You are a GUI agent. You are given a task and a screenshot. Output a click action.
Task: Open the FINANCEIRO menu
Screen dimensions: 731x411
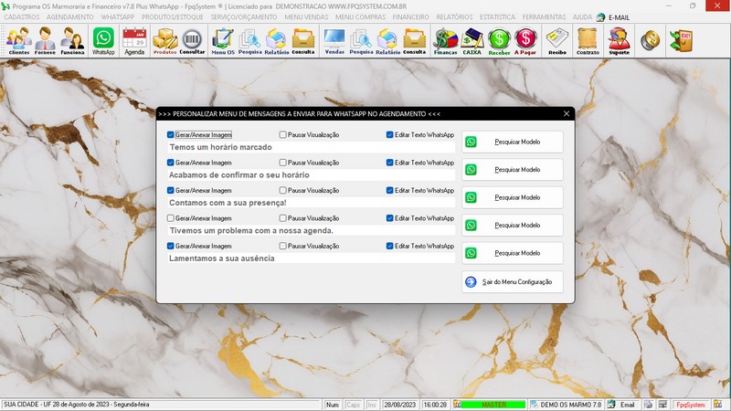[410, 16]
